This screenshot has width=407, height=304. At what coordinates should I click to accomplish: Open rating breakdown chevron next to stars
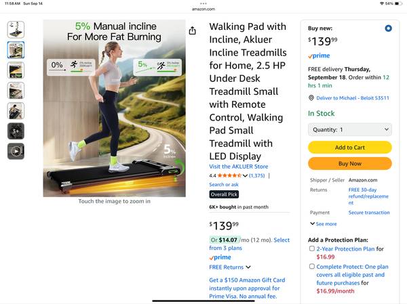coord(245,176)
